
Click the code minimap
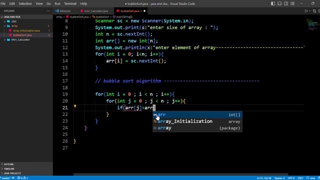(312, 24)
